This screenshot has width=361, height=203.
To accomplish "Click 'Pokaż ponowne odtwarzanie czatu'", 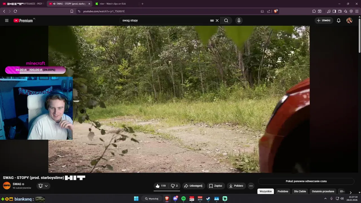I will click(x=306, y=181).
